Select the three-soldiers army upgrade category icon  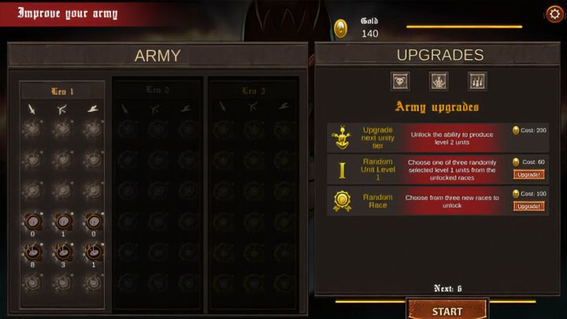coord(477,81)
